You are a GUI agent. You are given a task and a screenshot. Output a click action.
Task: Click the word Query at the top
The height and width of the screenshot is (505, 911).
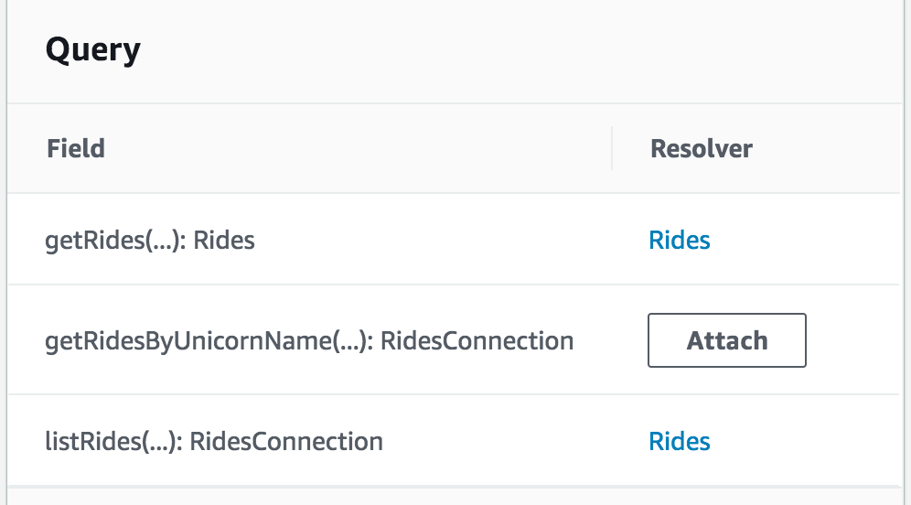coord(93,50)
